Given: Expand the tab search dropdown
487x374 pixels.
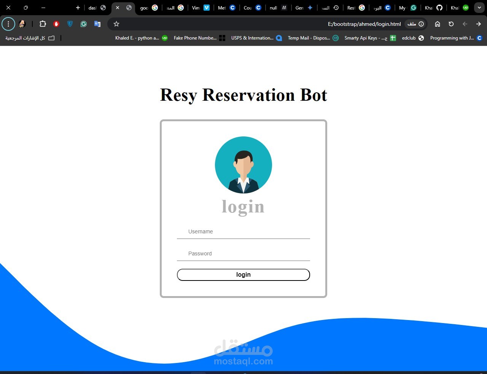Looking at the screenshot, I should click(479, 8).
